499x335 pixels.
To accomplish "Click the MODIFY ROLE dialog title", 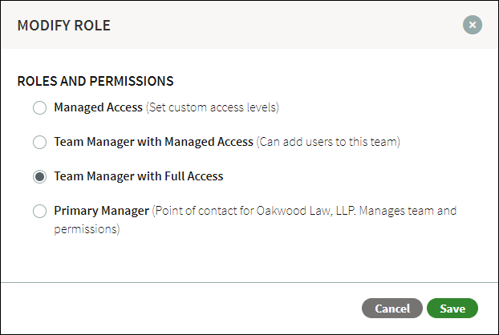I will click(64, 26).
